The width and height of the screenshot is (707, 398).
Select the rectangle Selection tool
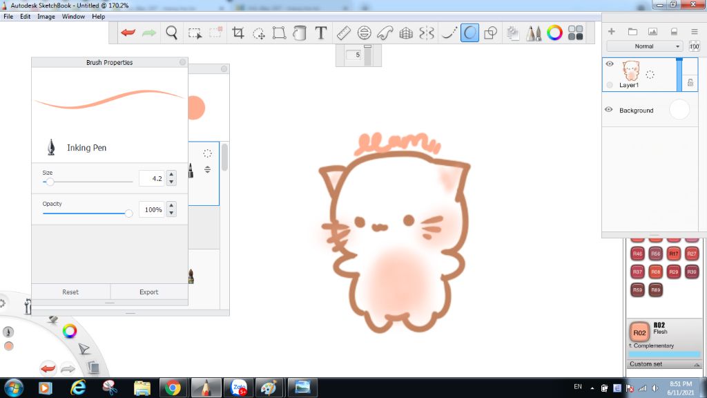(195, 33)
